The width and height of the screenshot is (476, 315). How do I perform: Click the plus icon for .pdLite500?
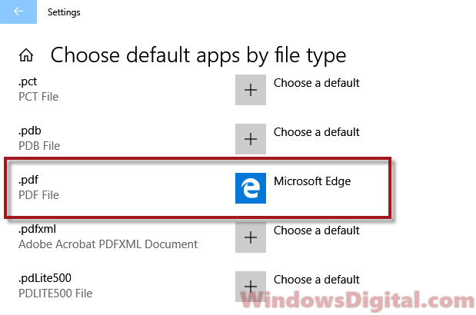(251, 287)
